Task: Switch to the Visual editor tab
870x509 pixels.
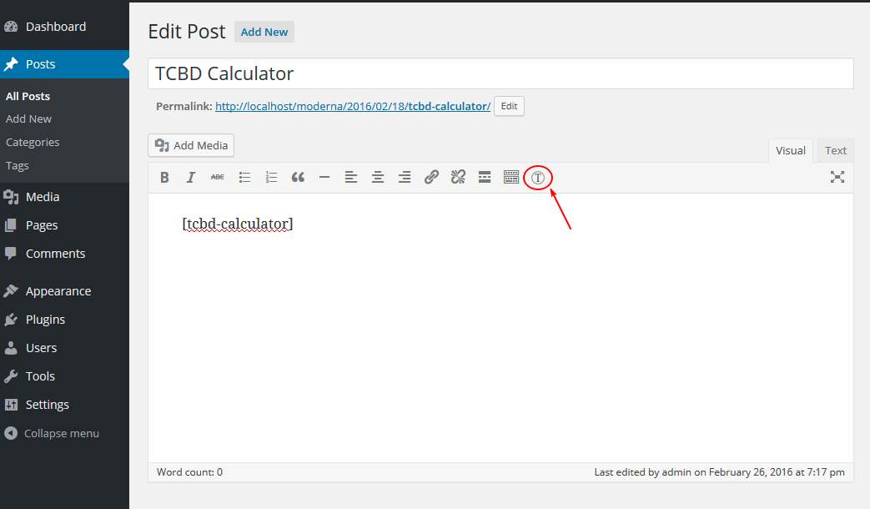Action: tap(790, 150)
